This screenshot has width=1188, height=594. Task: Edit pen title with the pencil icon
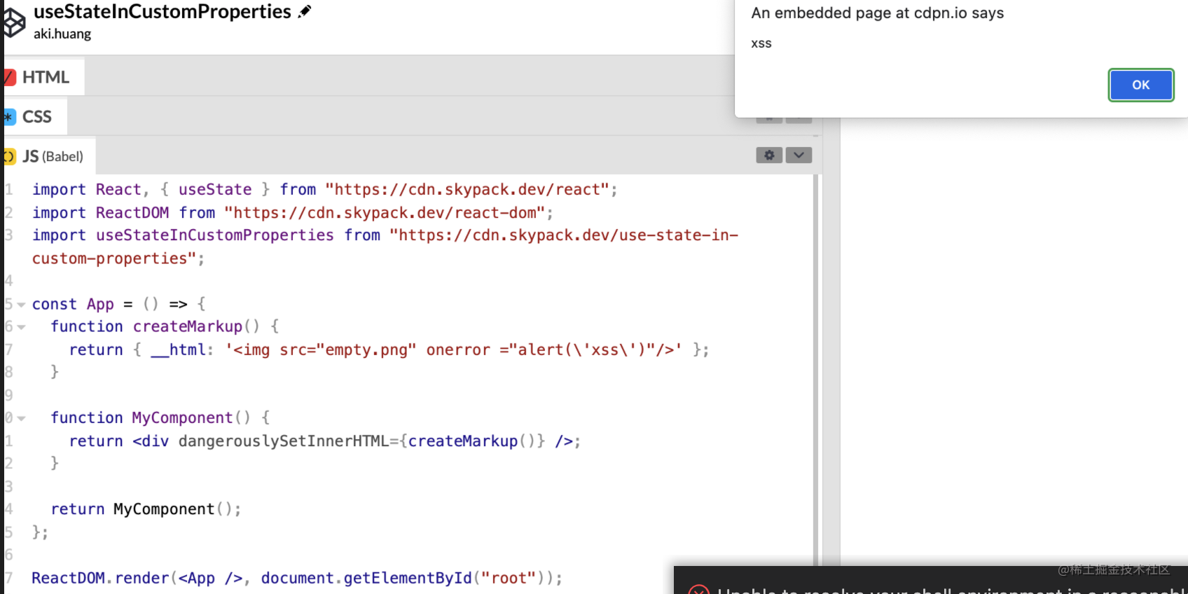(305, 12)
